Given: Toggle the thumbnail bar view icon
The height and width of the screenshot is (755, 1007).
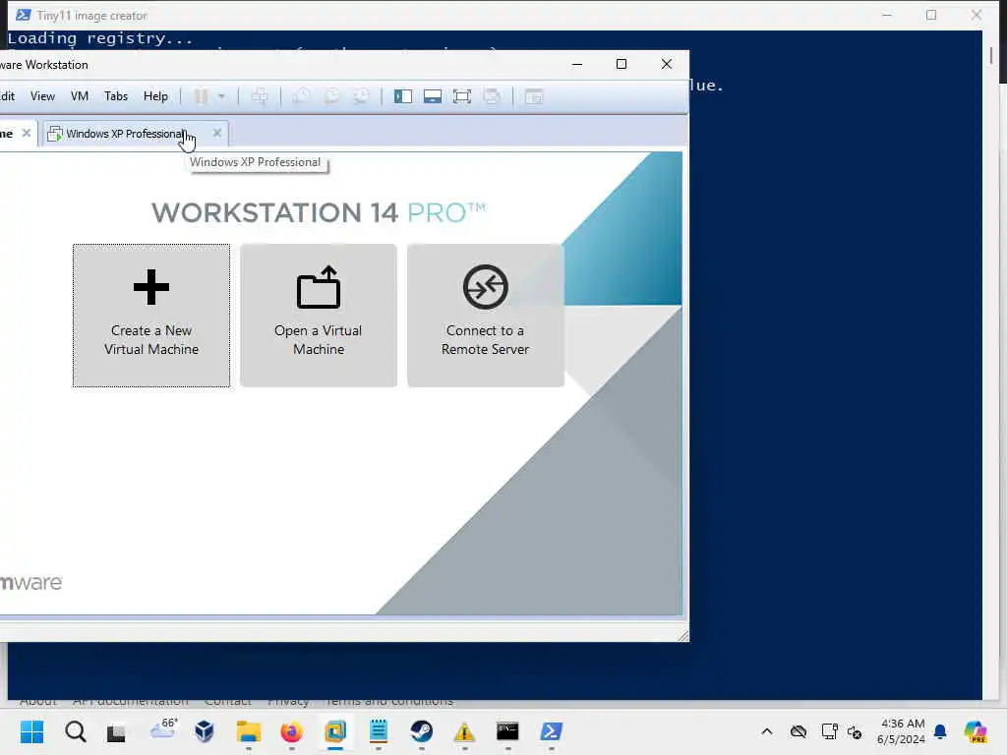Looking at the screenshot, I should pos(433,96).
